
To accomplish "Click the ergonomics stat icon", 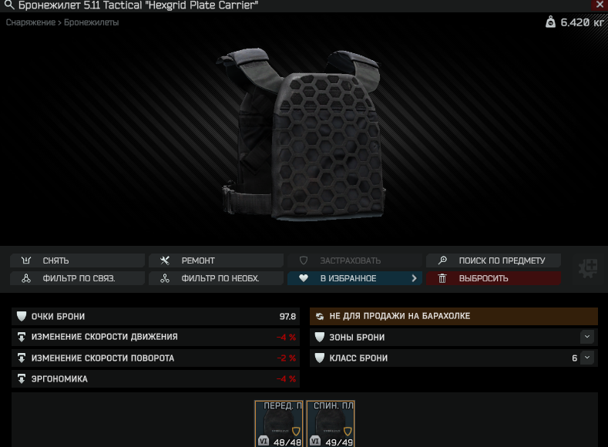I will tap(22, 378).
